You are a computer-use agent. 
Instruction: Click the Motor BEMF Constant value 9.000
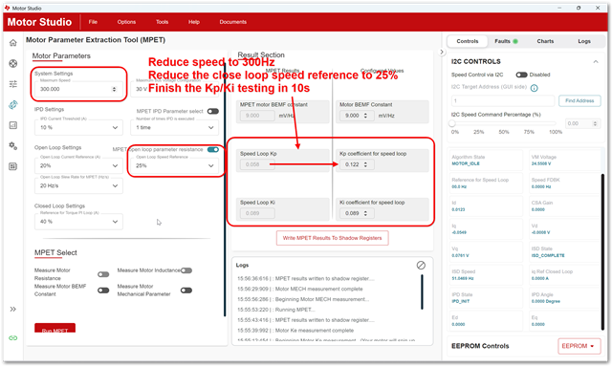point(352,116)
